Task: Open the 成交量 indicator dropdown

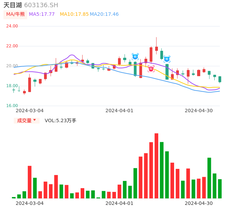Action: point(26,120)
